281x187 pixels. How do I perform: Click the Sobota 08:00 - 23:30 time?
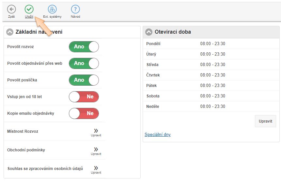[x=213, y=96]
